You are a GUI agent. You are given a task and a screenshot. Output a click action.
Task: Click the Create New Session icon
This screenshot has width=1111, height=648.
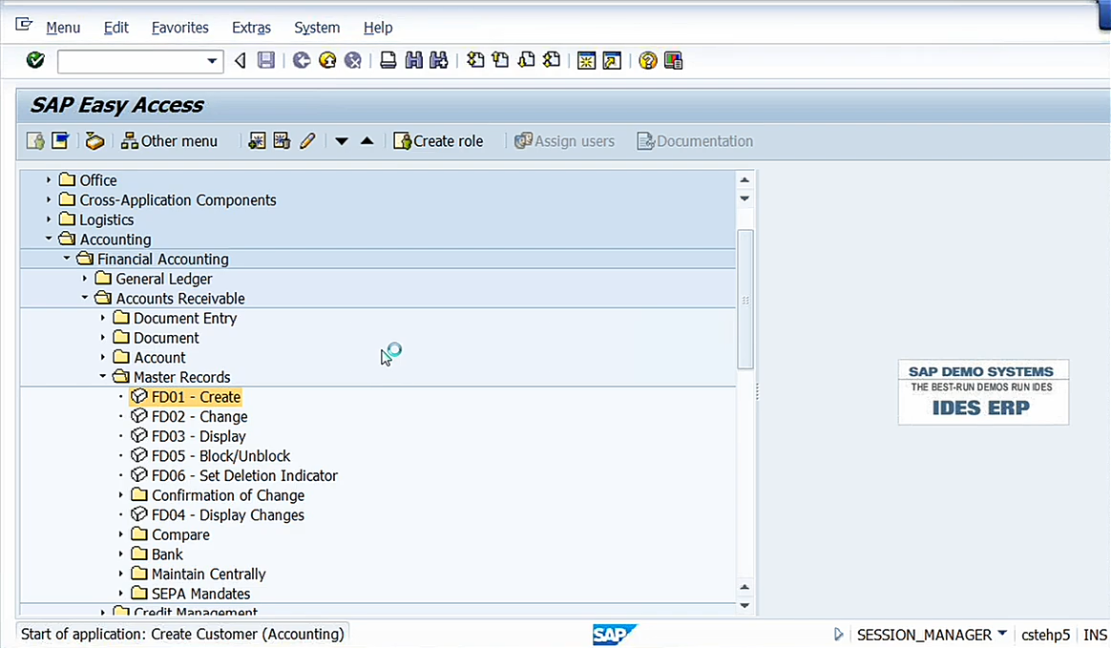tap(586, 61)
